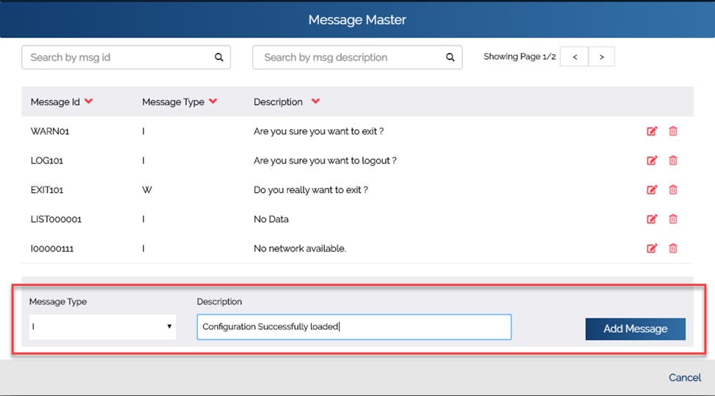Click the msg id search magnifier icon
Screen dimensions: 715x396
pyautogui.click(x=219, y=57)
